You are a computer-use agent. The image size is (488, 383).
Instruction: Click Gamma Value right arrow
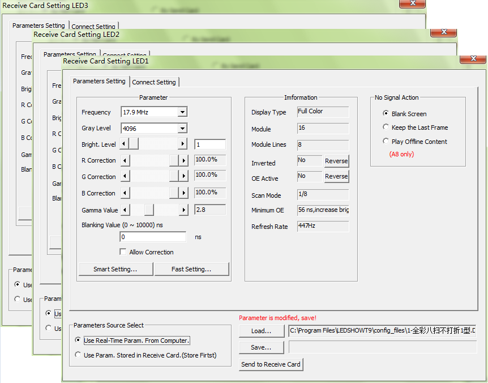click(183, 210)
